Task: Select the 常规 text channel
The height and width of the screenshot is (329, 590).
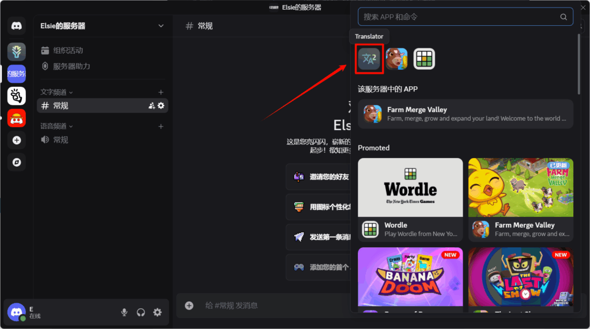Action: pos(103,106)
